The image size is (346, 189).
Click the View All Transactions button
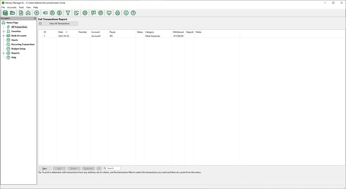click(x=58, y=24)
